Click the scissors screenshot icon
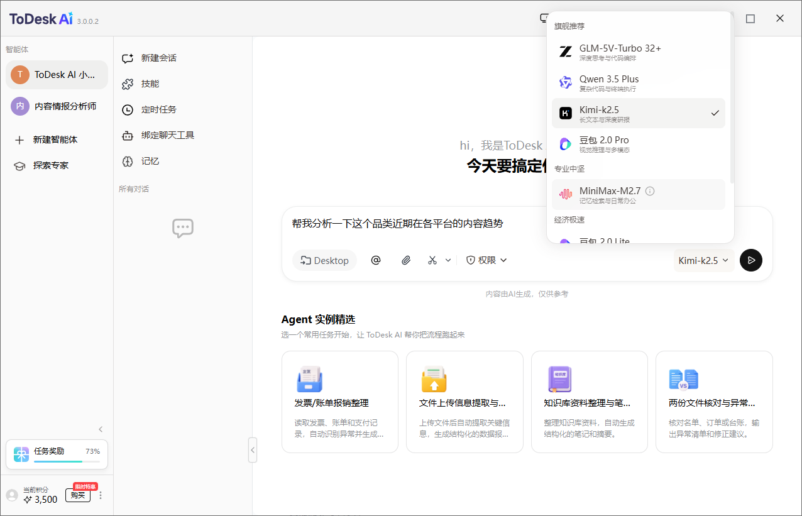 (x=432, y=260)
